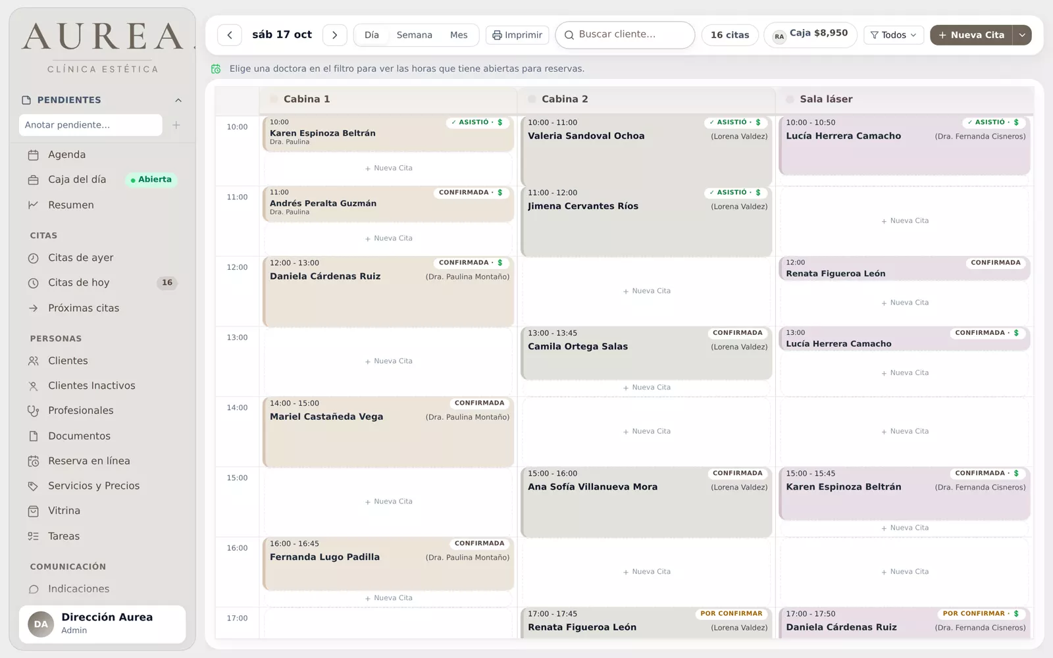Click the Citas de ayer clock icon
The width and height of the screenshot is (1053, 658).
pyautogui.click(x=34, y=259)
